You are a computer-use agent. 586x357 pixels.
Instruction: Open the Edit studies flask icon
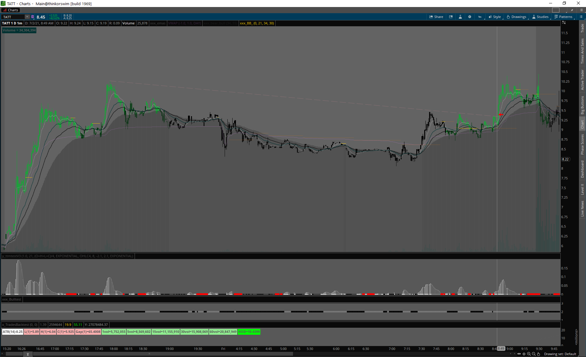point(460,17)
